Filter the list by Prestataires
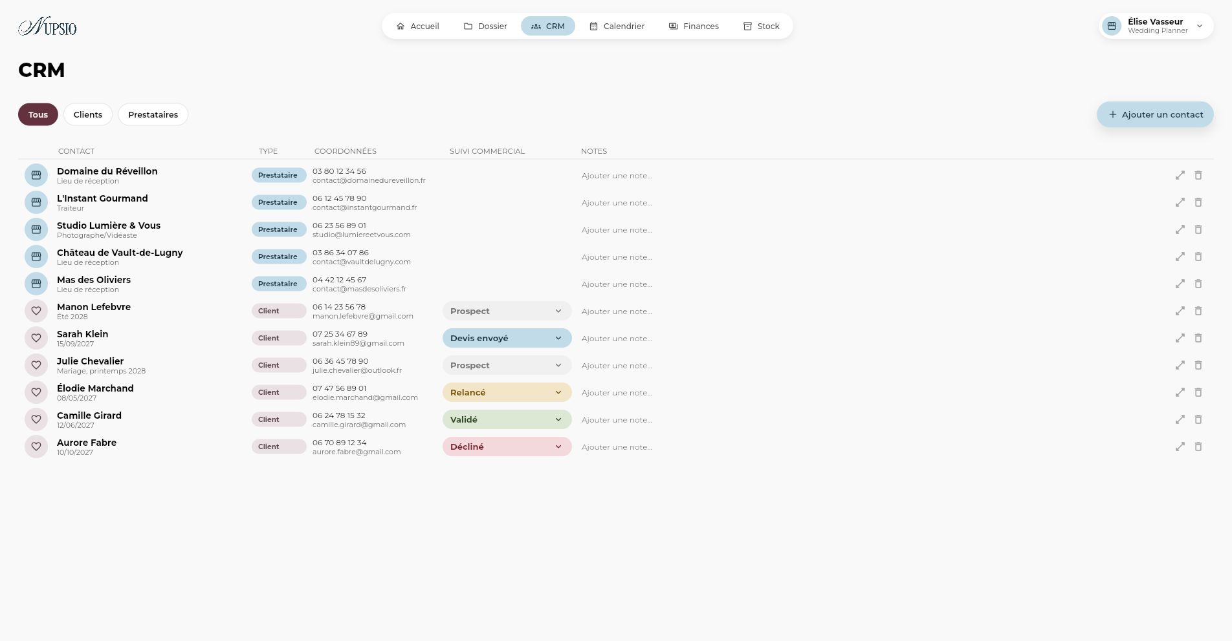The height and width of the screenshot is (641, 1232). (x=153, y=114)
